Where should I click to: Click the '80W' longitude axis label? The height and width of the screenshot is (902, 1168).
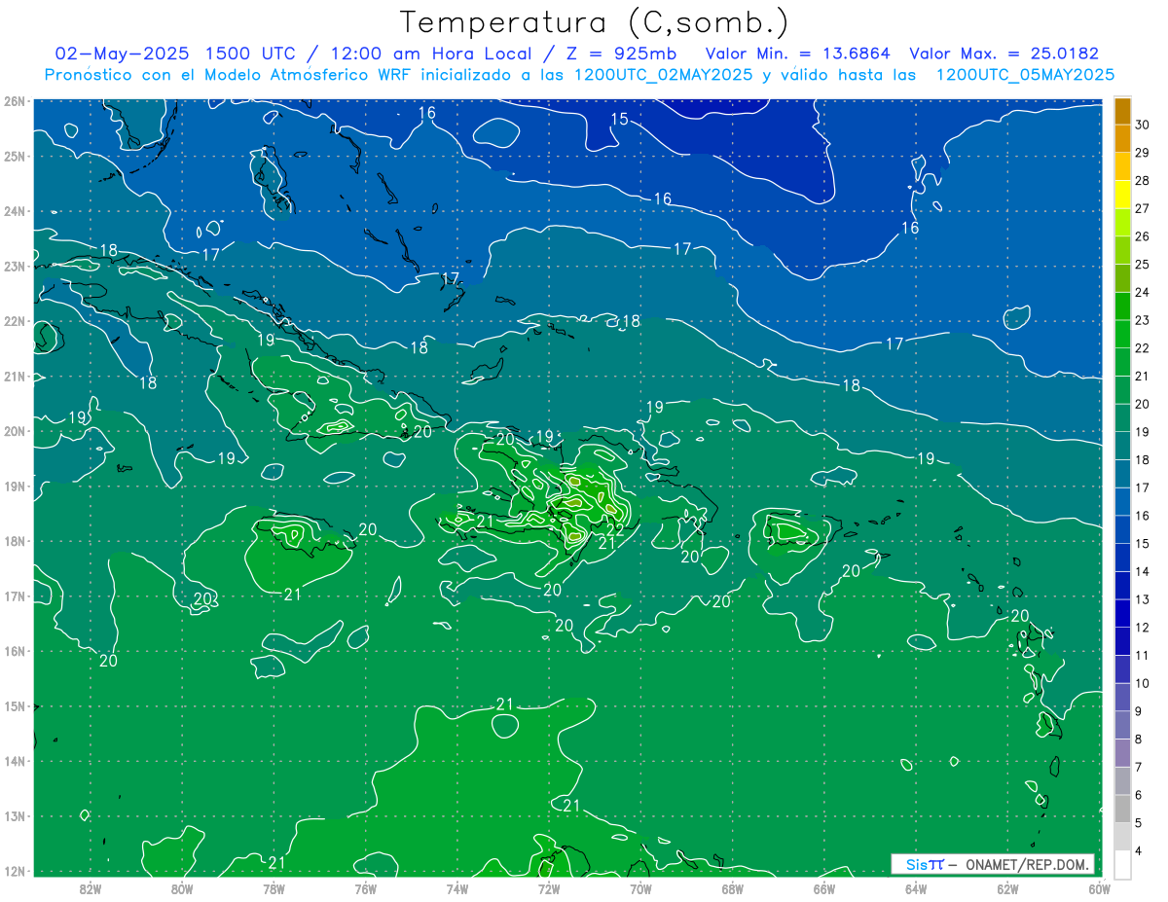182,889
